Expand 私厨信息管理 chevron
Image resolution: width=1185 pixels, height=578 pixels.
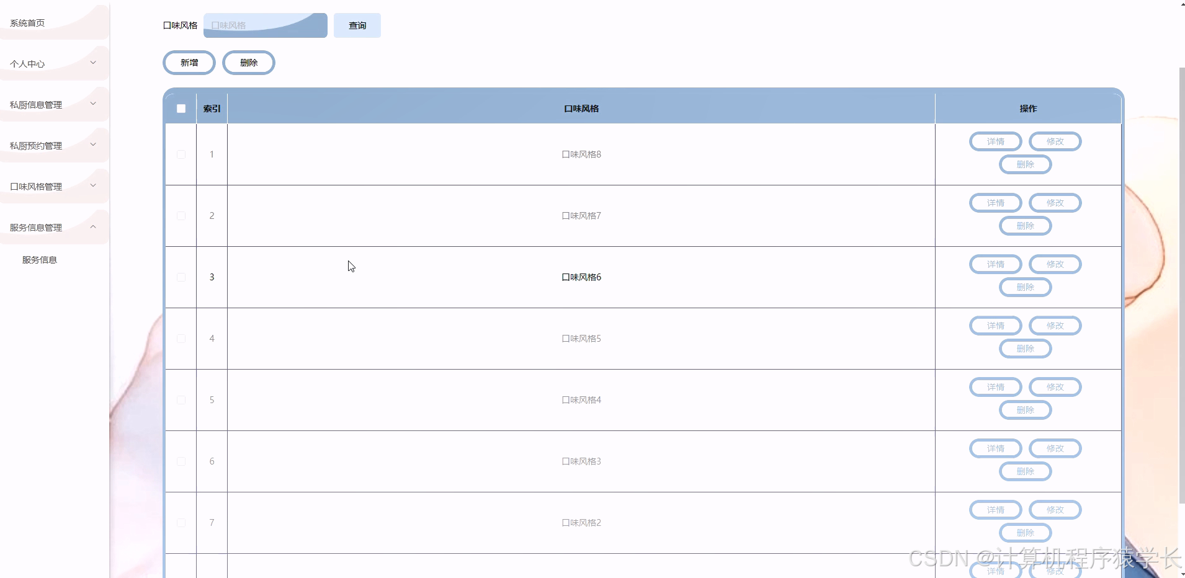(x=93, y=104)
